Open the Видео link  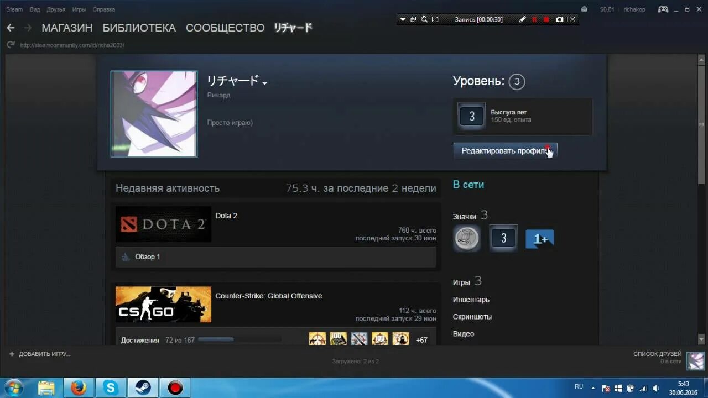[464, 334]
